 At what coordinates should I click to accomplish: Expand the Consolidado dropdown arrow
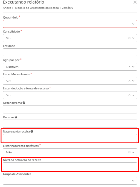(x=133, y=38)
